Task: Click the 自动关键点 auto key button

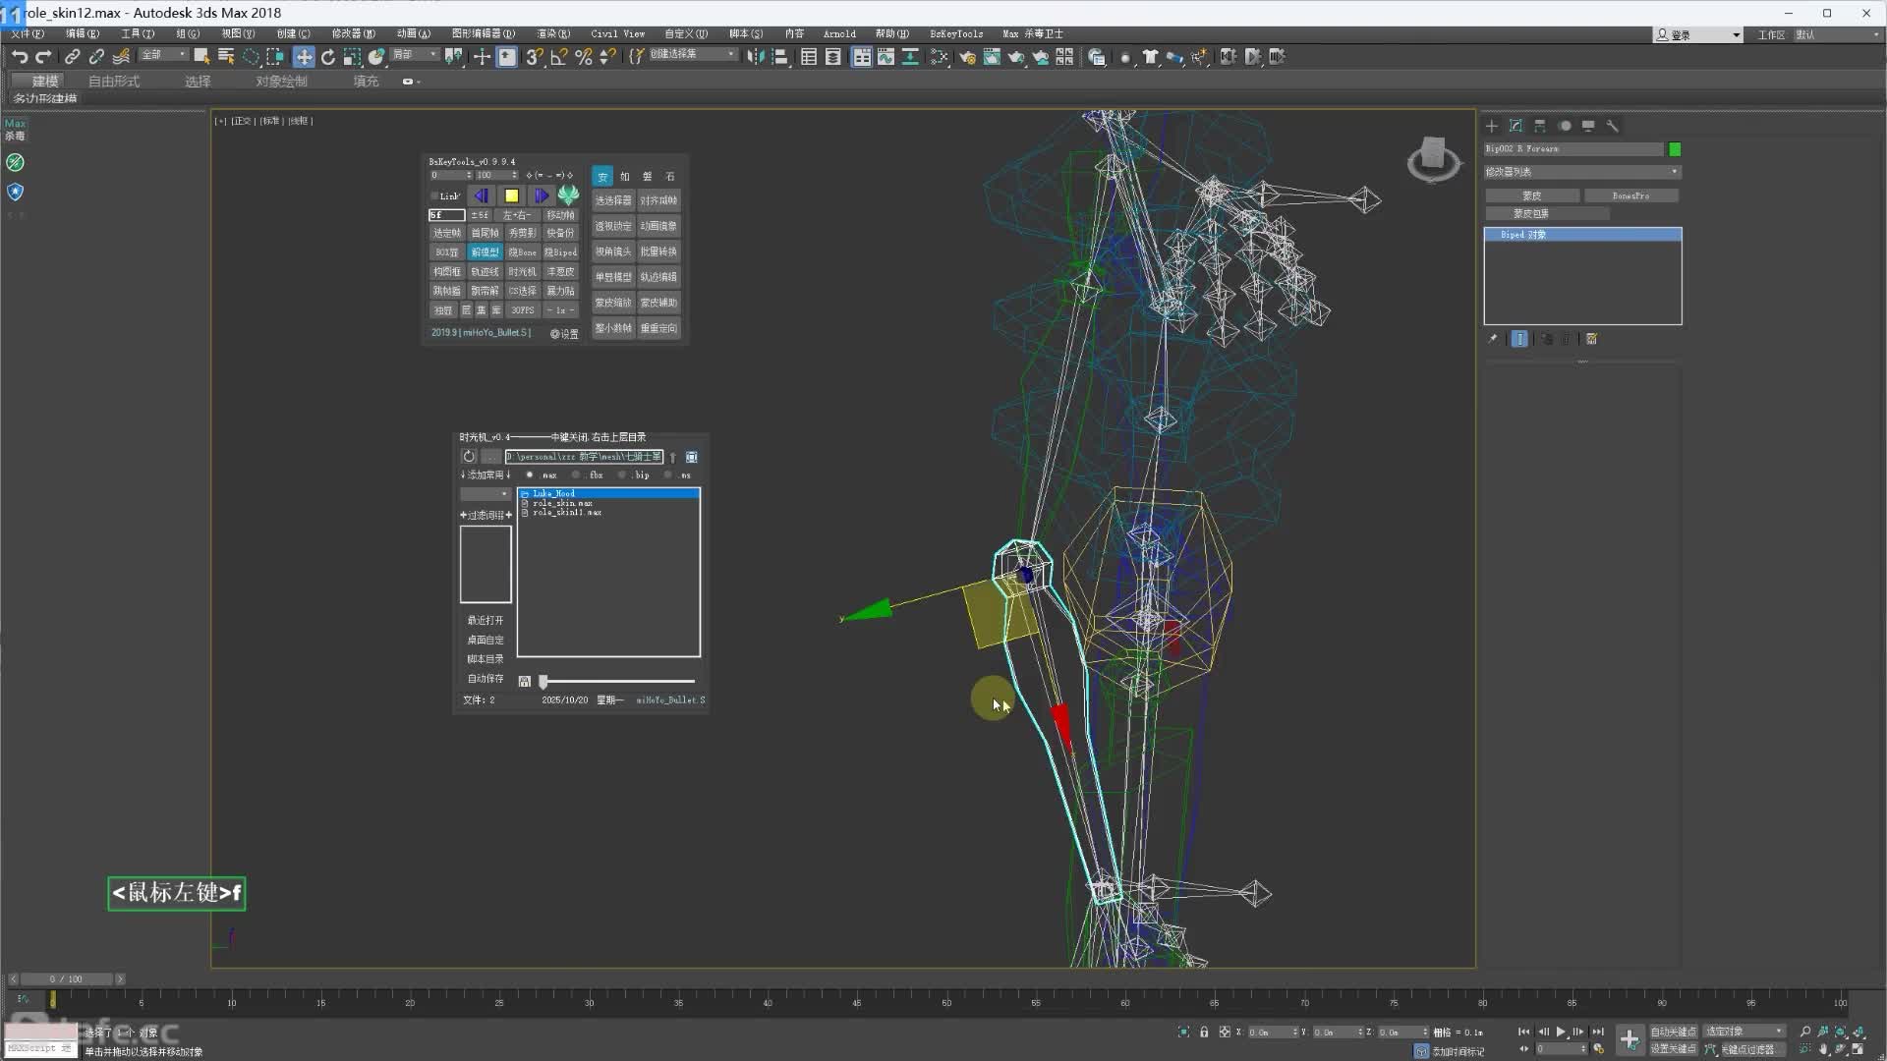Action: (1673, 1032)
